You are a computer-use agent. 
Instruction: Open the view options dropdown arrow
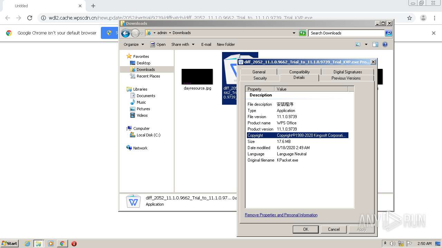point(366,44)
